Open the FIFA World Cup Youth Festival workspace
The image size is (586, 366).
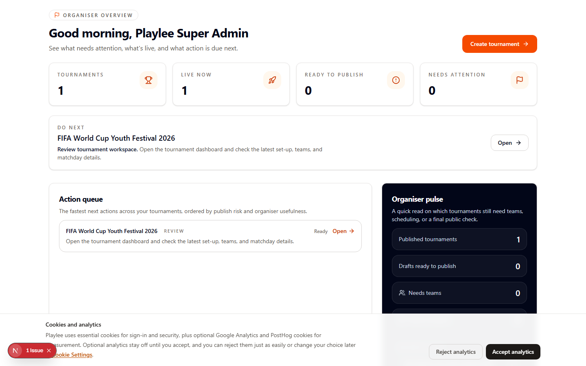(x=509, y=143)
